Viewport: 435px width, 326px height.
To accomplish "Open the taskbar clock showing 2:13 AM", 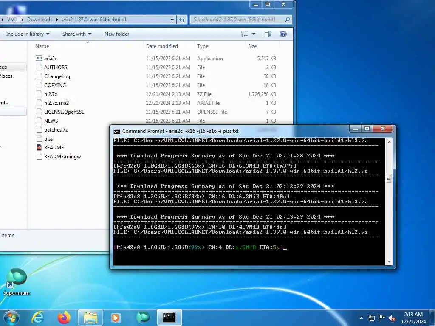I will pos(413,318).
